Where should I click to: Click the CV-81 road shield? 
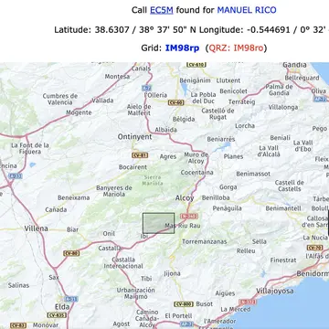[140, 155]
